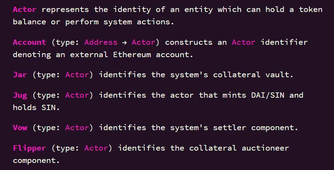Click the arrow between Address and Actor
The width and height of the screenshot is (334, 170).
point(125,42)
